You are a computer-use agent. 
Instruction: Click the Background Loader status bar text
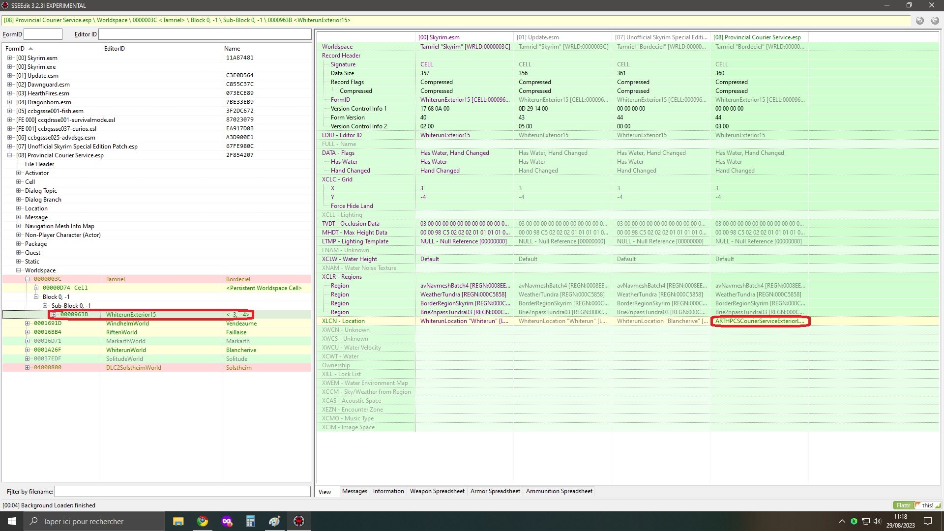49,505
